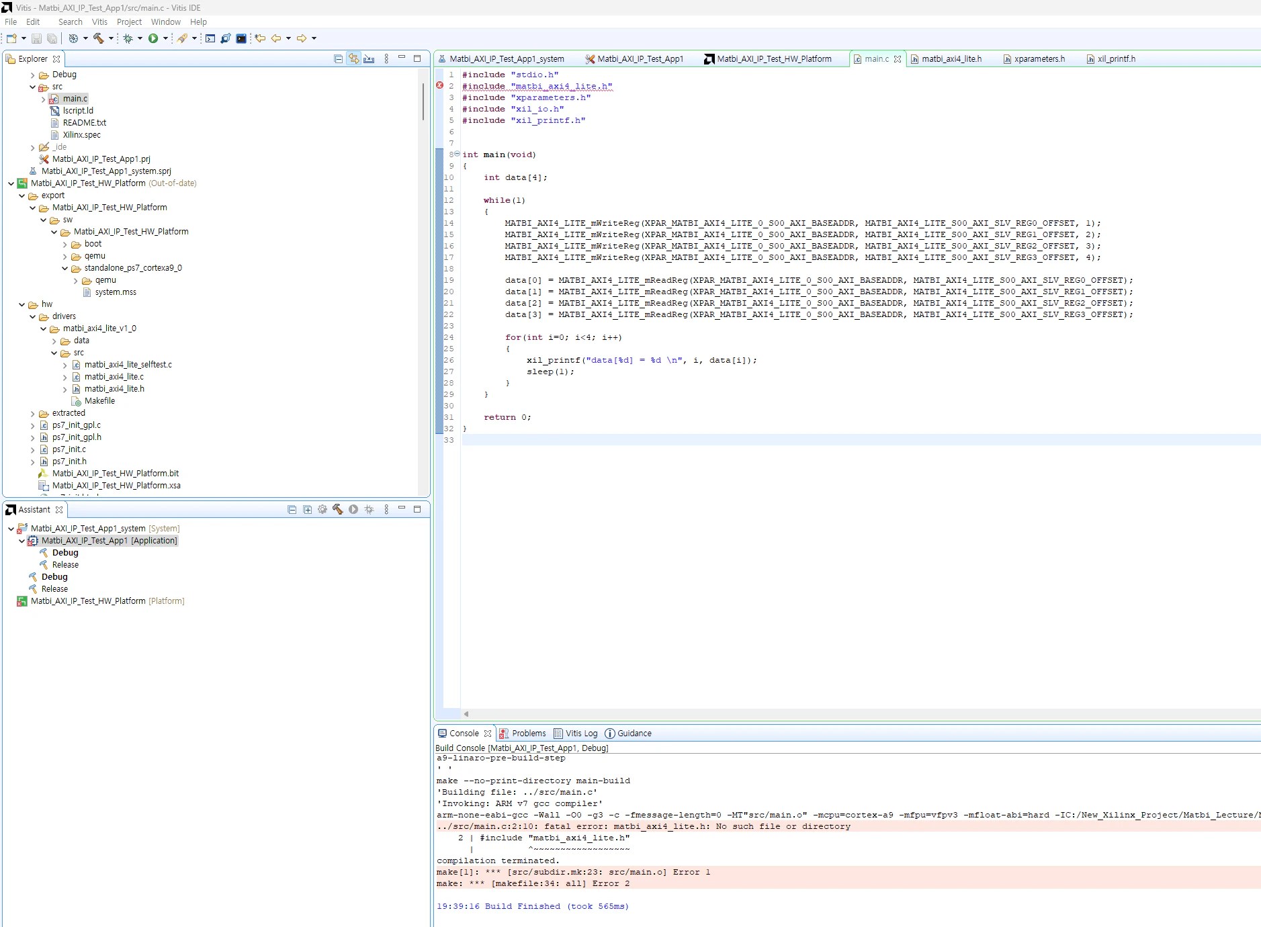Open the Explorer view menu (three dots)
The image size is (1261, 927).
click(386, 58)
